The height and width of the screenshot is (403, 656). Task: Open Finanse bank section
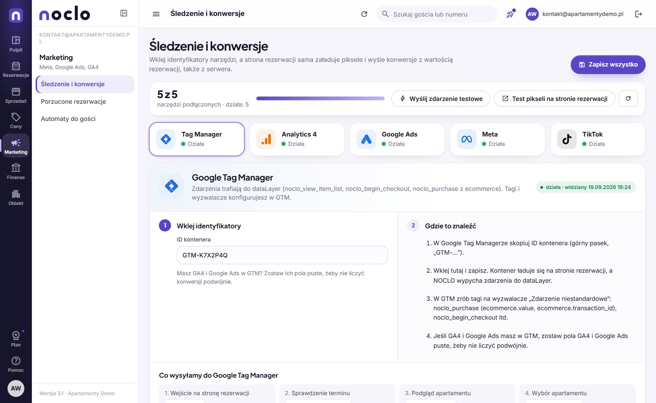(16, 172)
